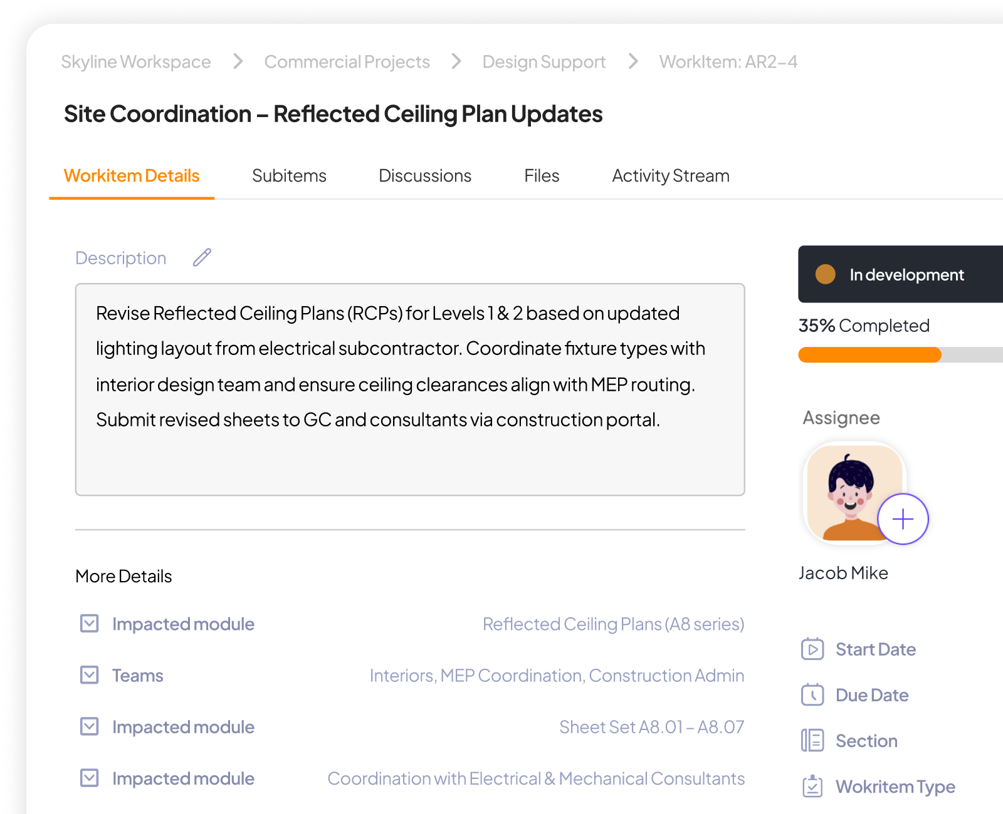Switch to the Files tab
This screenshot has height=814, width=1003.
pyautogui.click(x=542, y=176)
